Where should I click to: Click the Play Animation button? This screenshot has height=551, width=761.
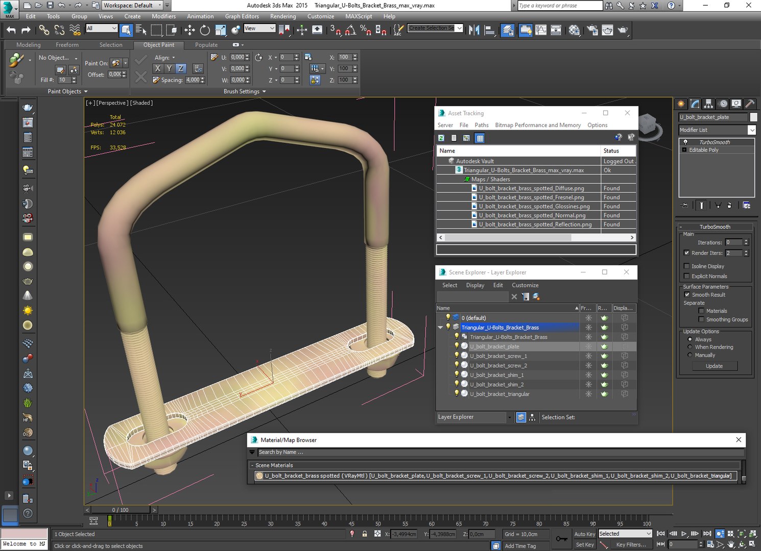(684, 534)
